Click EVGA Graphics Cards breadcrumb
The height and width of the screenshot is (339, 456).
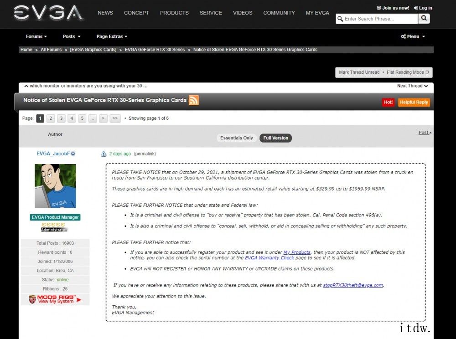pyautogui.click(x=93, y=50)
